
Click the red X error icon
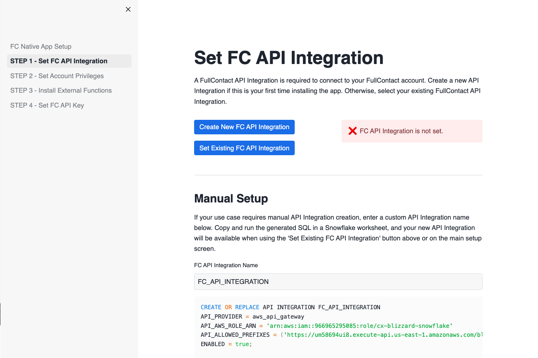tap(352, 131)
